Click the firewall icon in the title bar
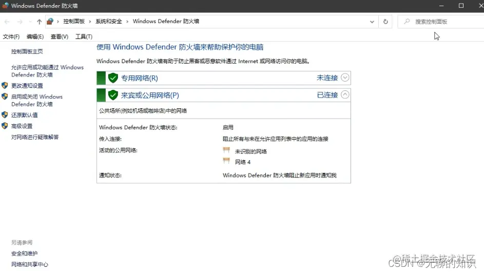 [x=5, y=6]
